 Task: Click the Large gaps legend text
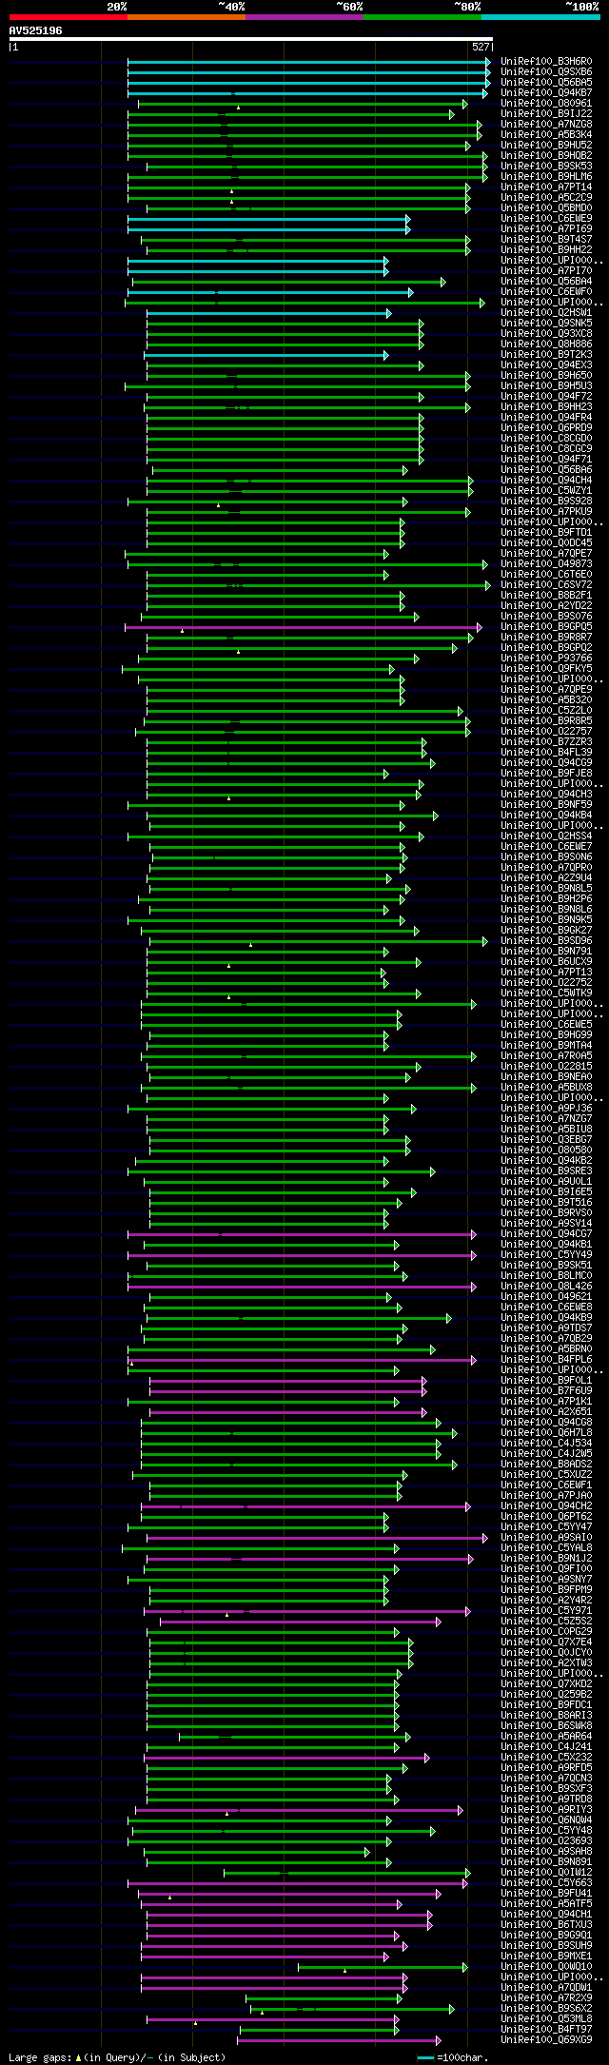(117, 2057)
